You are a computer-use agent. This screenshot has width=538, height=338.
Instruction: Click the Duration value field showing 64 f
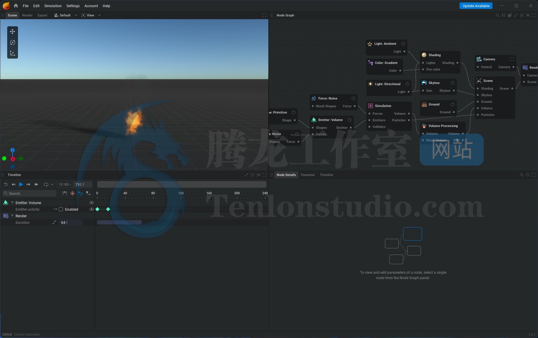71,222
